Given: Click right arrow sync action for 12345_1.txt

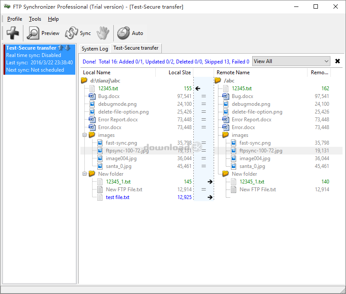Looking at the screenshot, I should [210, 182].
